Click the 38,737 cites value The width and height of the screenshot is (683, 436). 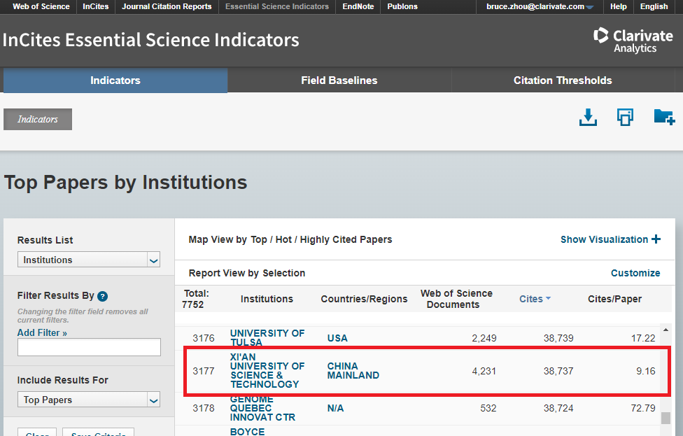click(x=558, y=371)
